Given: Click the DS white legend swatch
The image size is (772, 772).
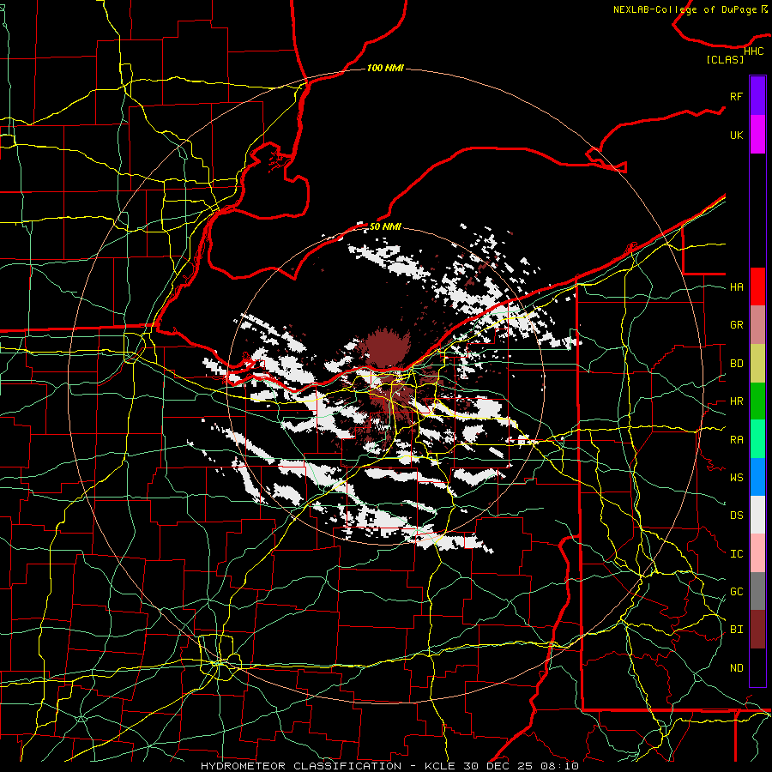Looking at the screenshot, I should [x=757, y=515].
